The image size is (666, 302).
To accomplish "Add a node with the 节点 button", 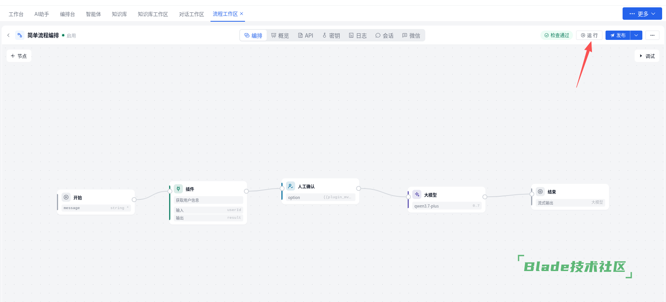I will [19, 56].
